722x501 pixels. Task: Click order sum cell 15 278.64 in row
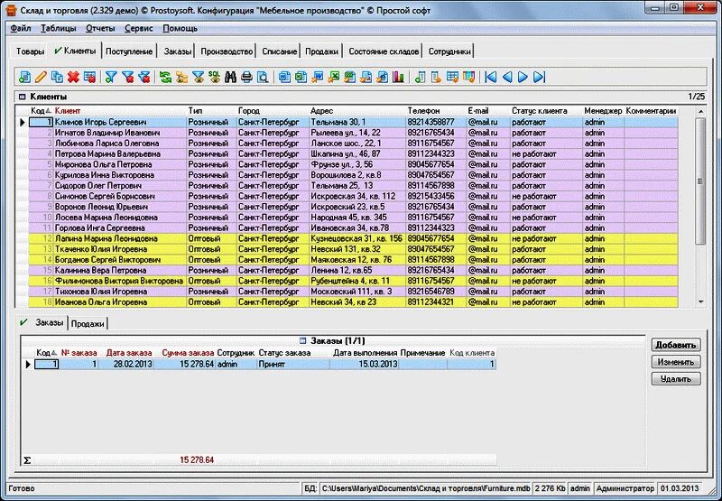(186, 364)
